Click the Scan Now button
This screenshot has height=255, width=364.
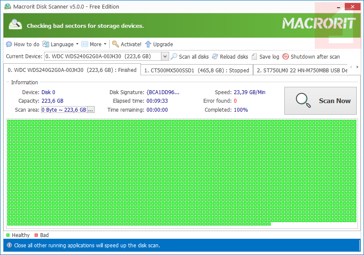pyautogui.click(x=320, y=101)
